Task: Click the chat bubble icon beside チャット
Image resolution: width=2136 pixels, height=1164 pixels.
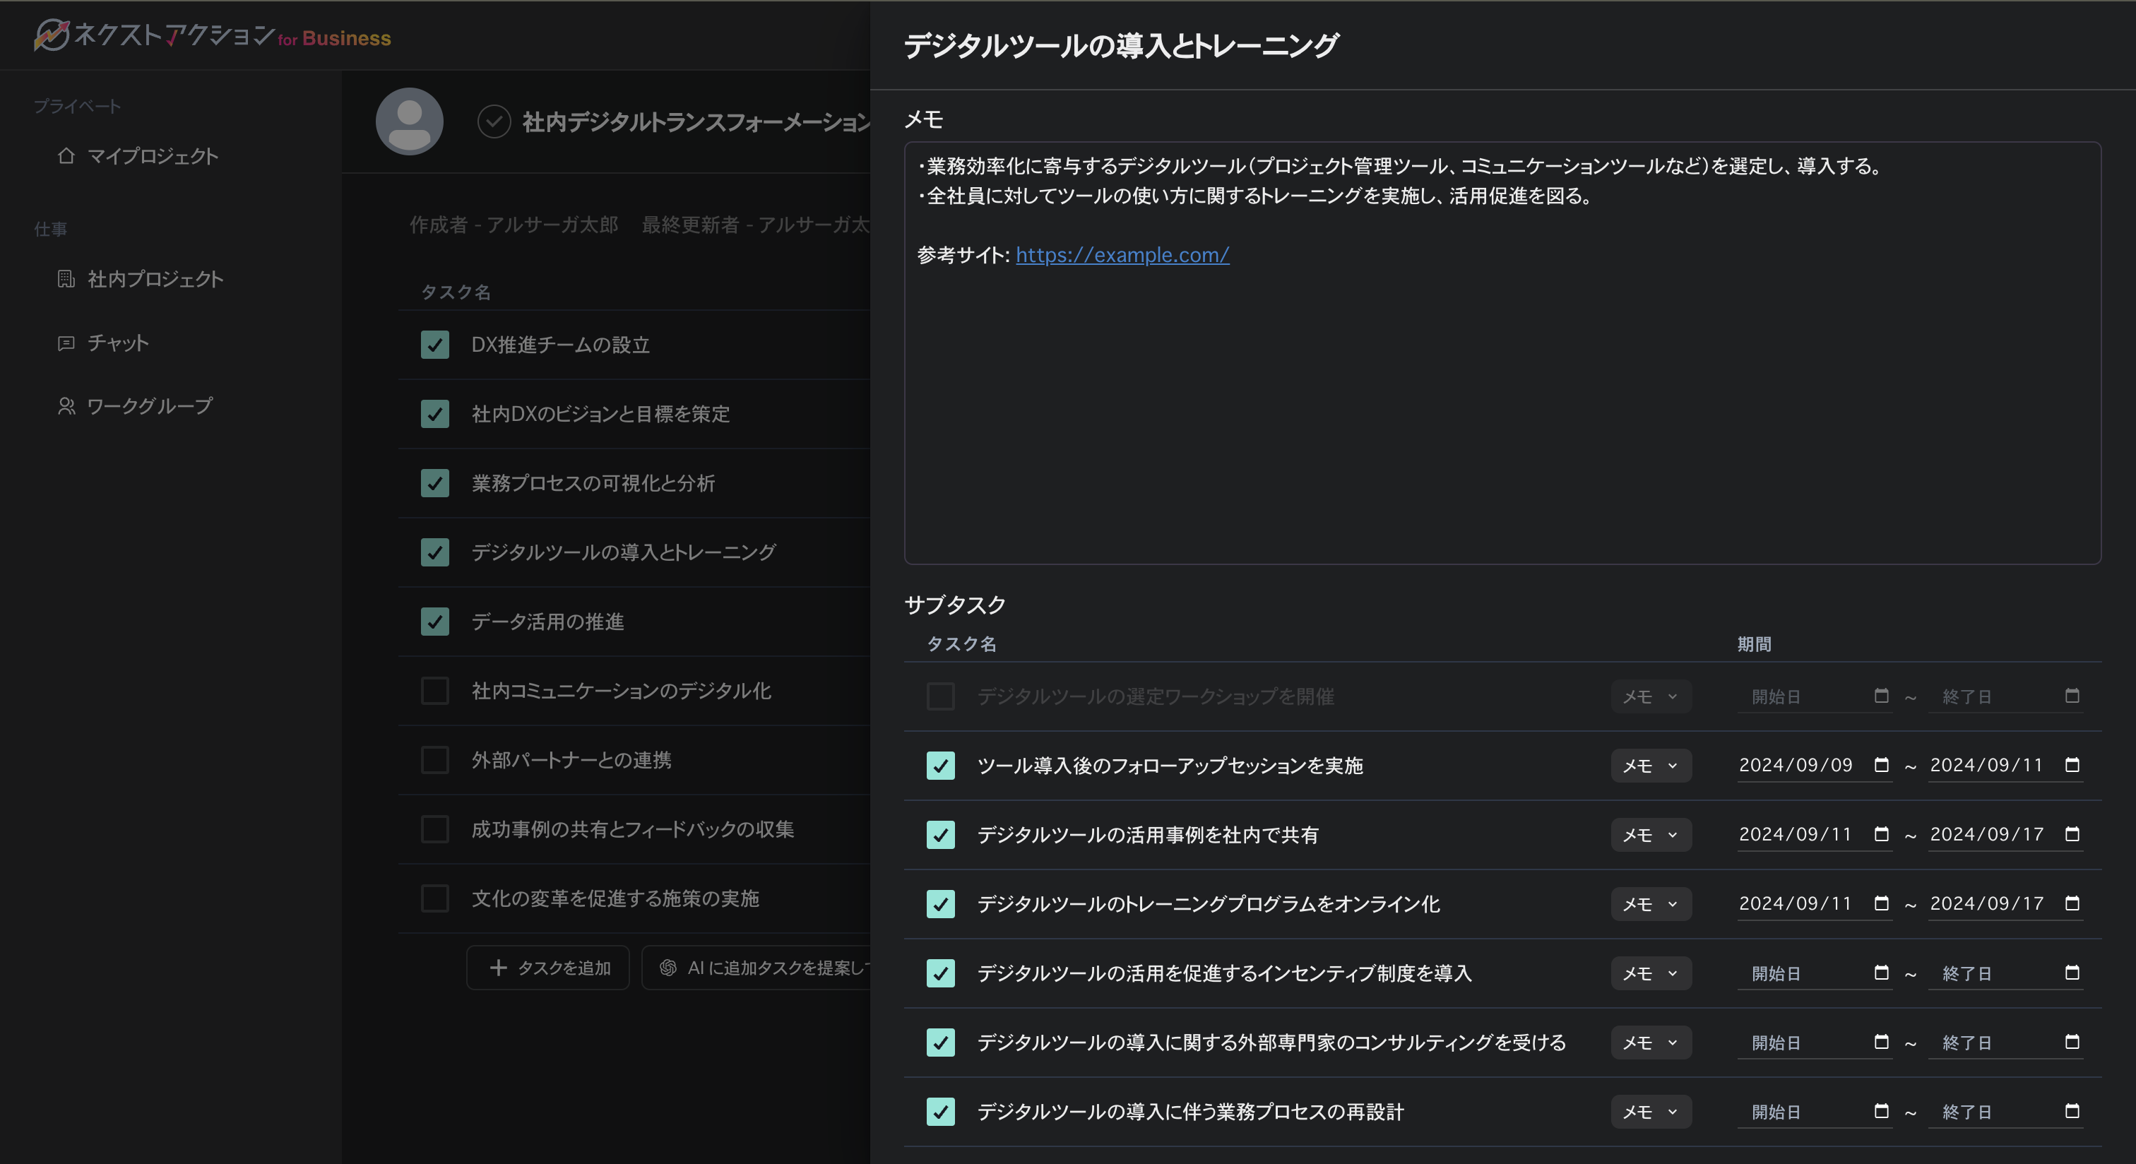Action: (x=66, y=343)
